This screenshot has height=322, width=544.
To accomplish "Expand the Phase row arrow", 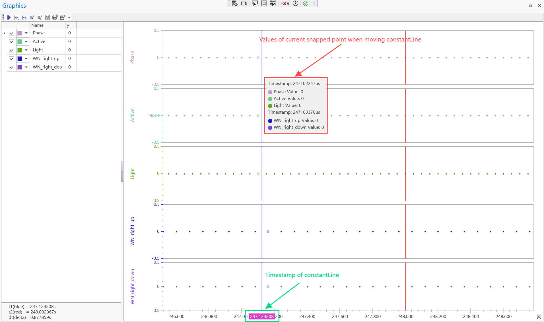I will [4, 33].
